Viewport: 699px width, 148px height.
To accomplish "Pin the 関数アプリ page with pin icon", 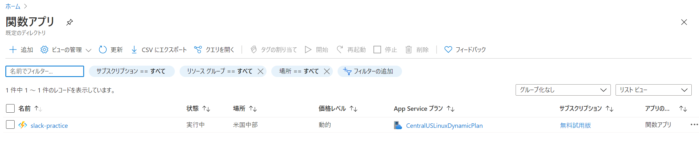I will click(x=69, y=22).
